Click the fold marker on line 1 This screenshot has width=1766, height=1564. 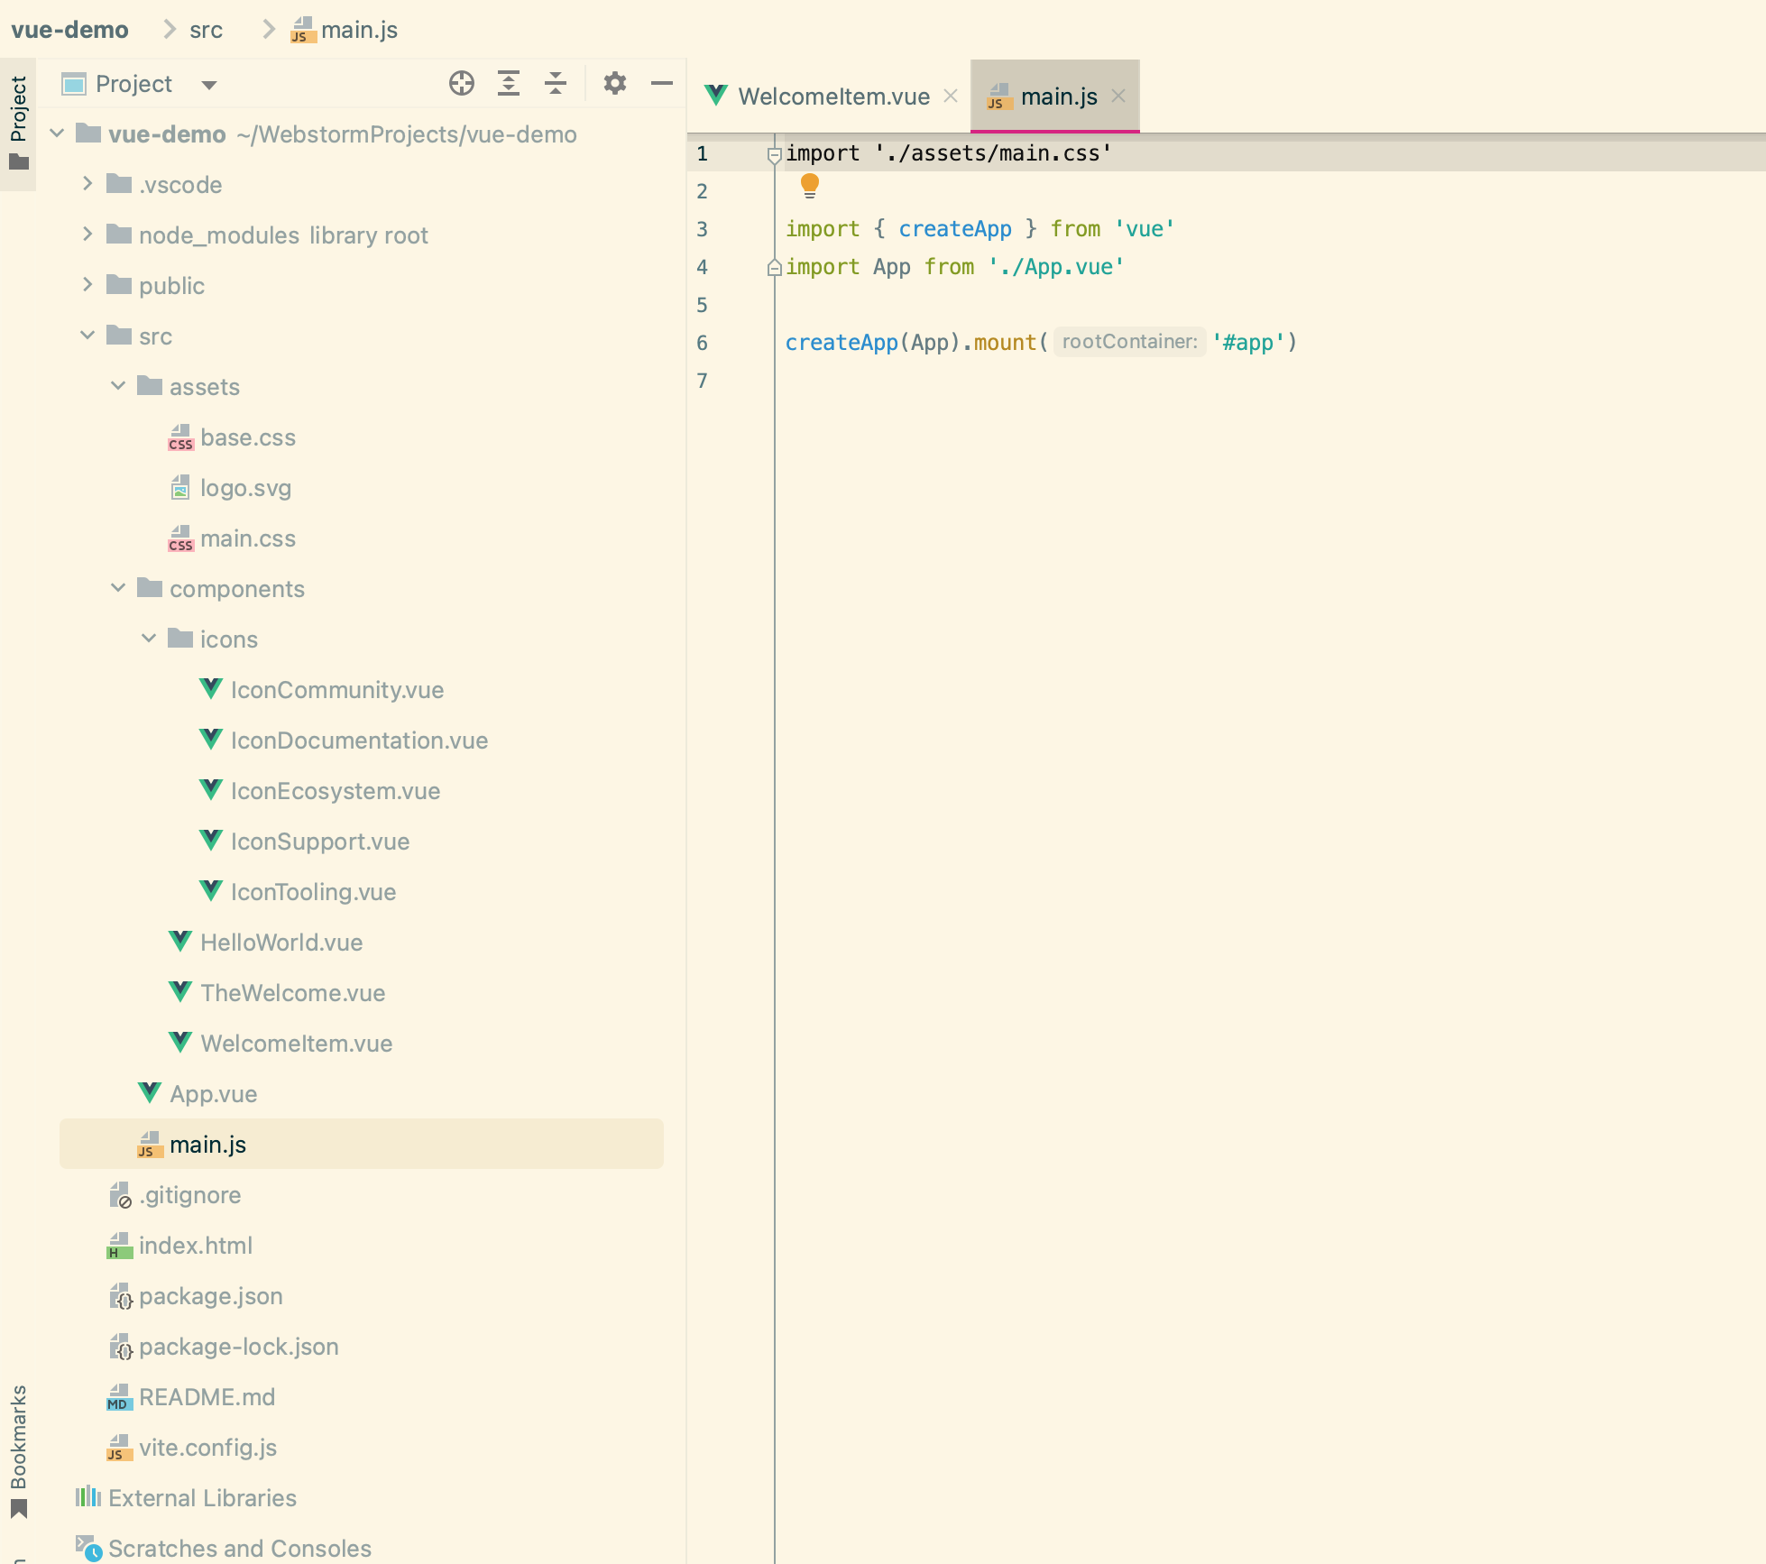(x=774, y=155)
